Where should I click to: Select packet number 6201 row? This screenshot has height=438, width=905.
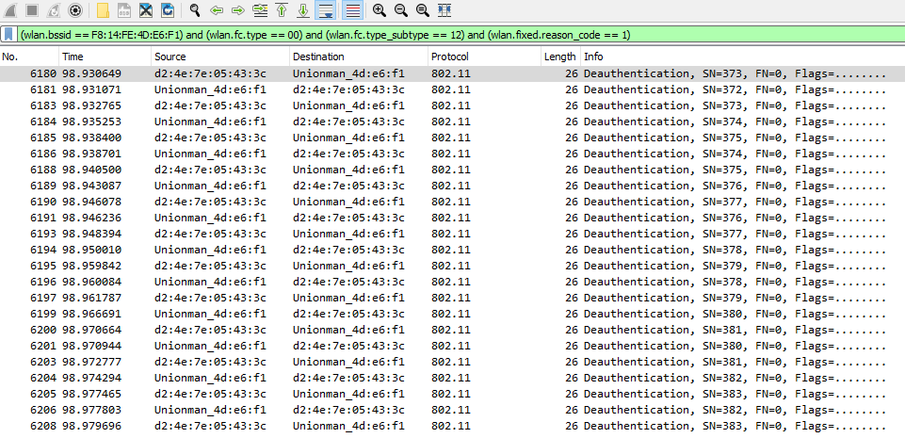(452, 346)
